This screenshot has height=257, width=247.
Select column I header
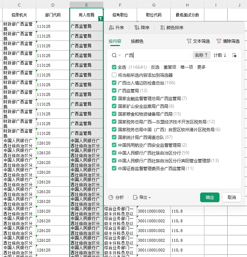216,5
